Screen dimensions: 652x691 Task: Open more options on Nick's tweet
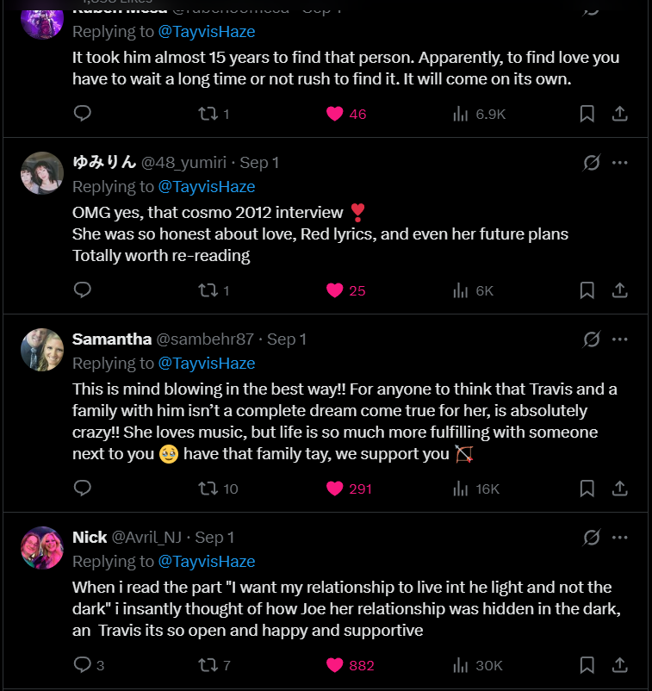(619, 537)
